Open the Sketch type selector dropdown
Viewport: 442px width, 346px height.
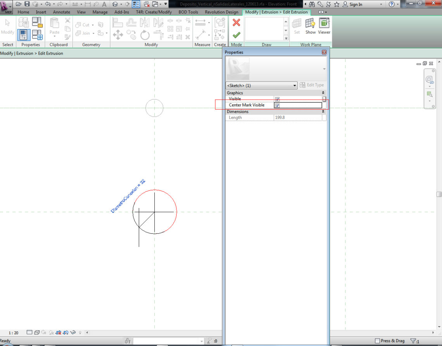click(294, 85)
